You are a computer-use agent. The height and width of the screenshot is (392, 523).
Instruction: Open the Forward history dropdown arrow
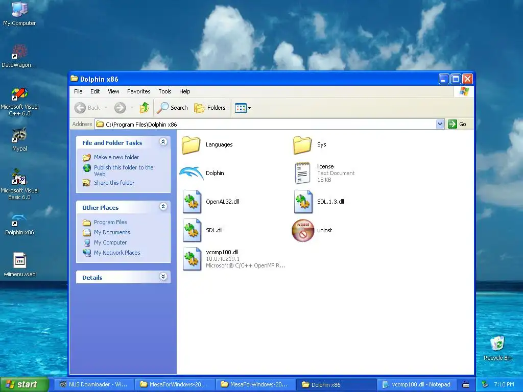(x=132, y=108)
